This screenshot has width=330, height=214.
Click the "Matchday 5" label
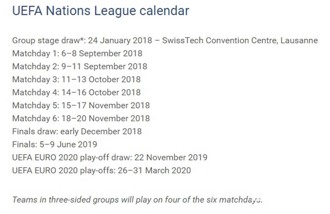tap(34, 106)
